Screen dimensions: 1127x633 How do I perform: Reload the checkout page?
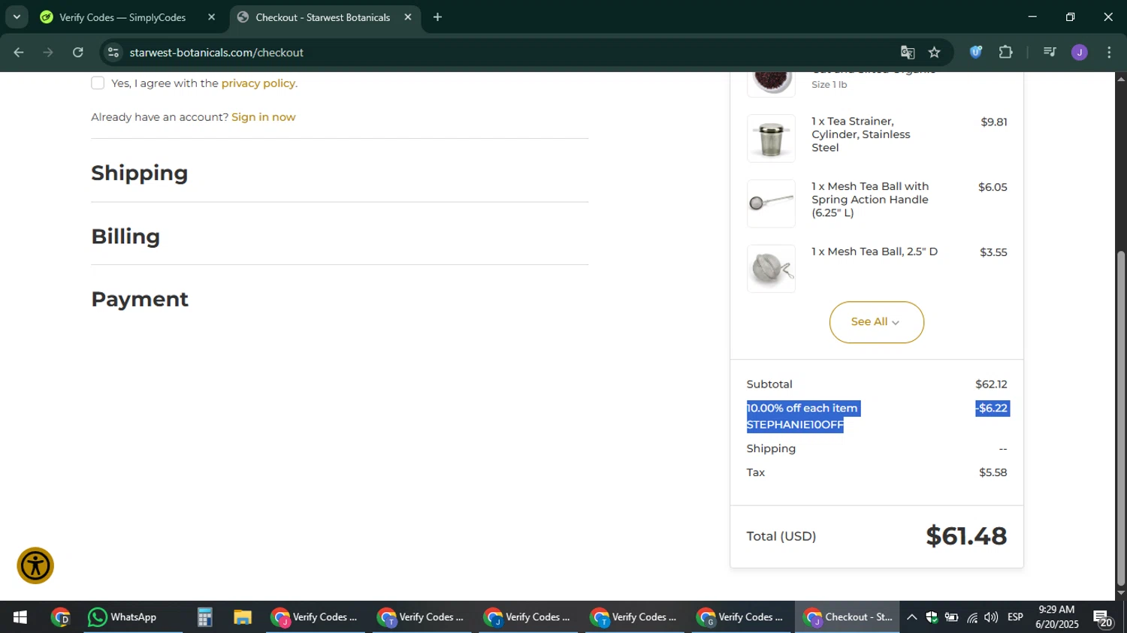pos(78,53)
